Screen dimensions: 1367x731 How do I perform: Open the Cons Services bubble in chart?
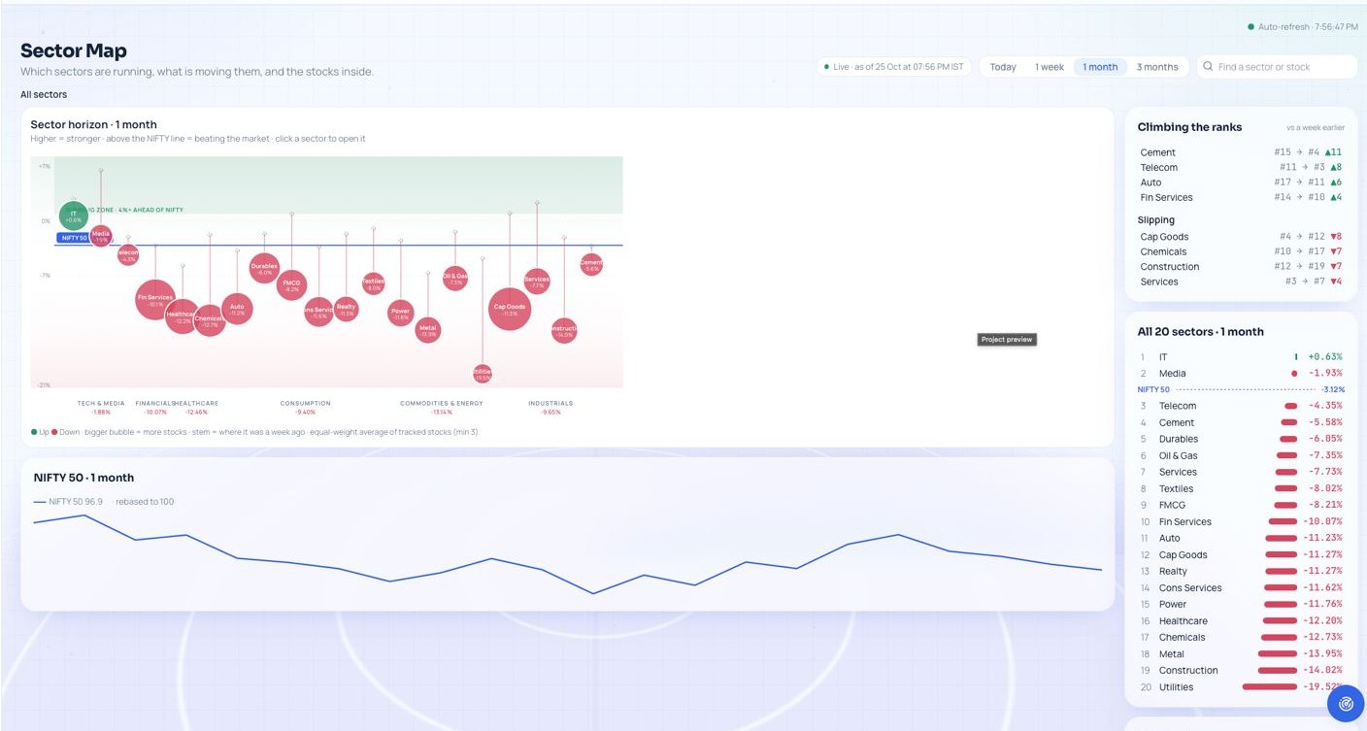click(x=318, y=312)
